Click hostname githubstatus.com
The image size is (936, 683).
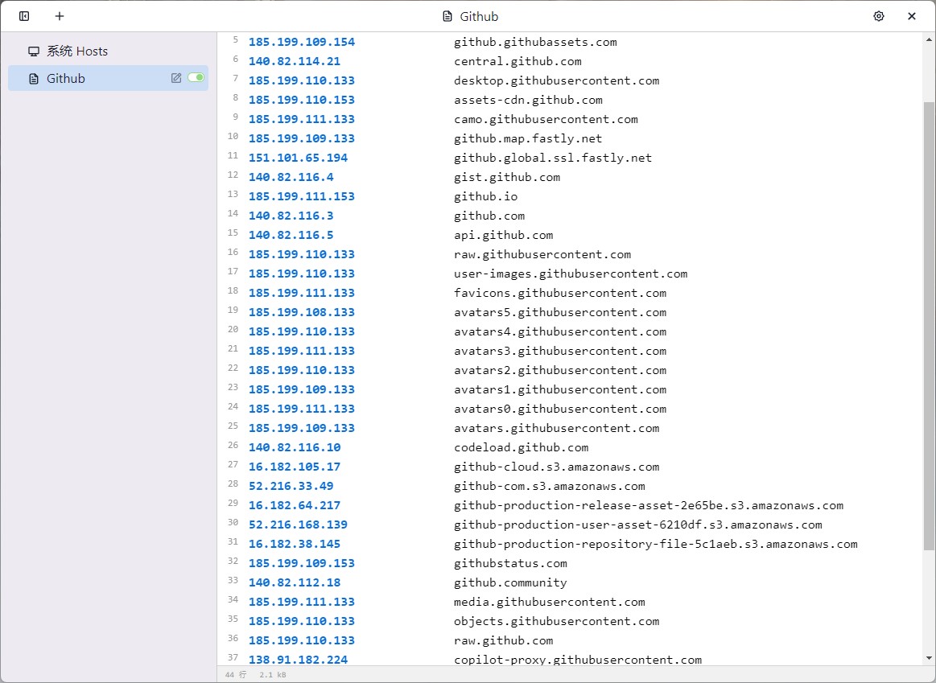tap(510, 564)
